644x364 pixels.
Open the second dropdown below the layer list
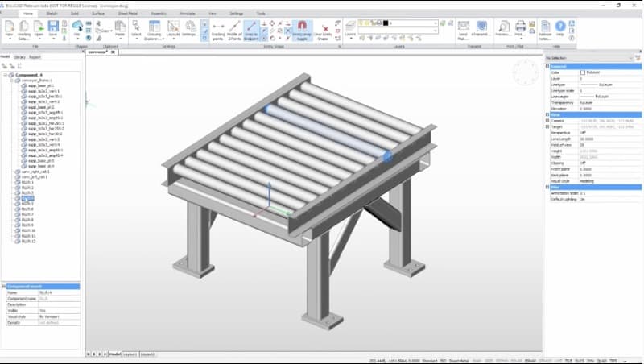pos(436,31)
